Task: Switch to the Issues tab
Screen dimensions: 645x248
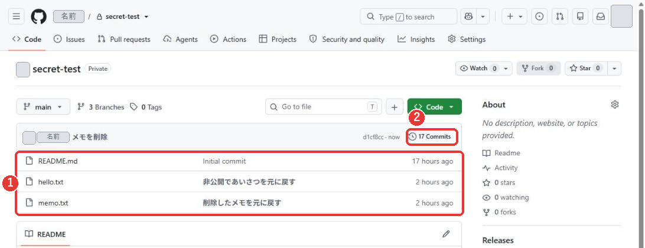Action: point(69,39)
